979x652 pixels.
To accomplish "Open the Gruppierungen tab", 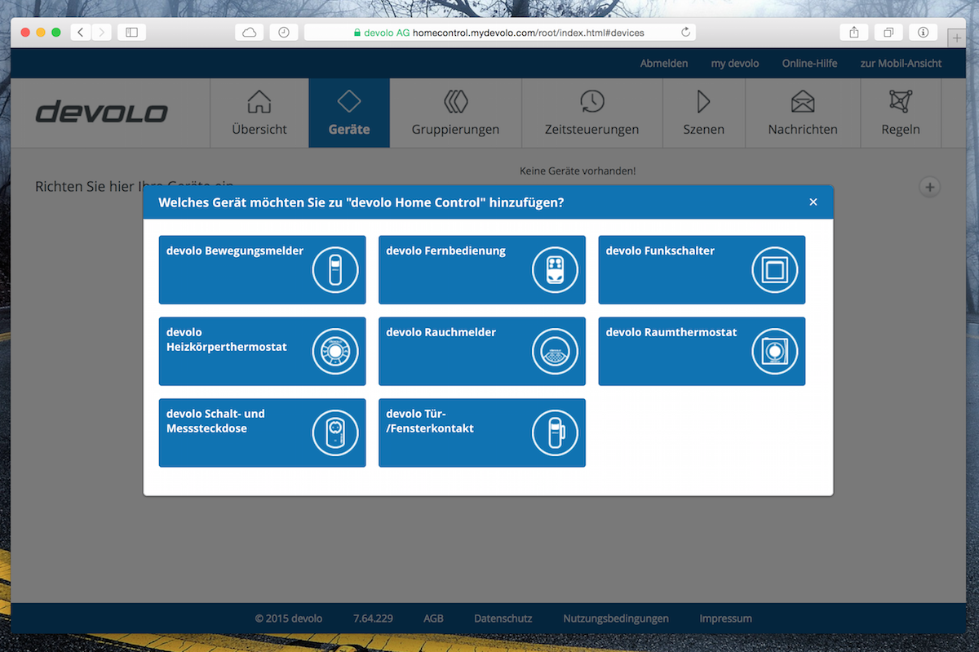I will click(x=455, y=113).
